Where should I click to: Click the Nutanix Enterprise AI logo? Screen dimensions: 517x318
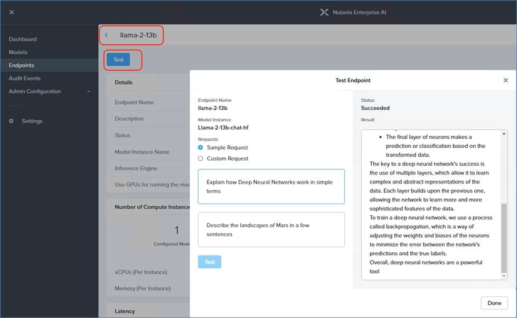pyautogui.click(x=324, y=12)
